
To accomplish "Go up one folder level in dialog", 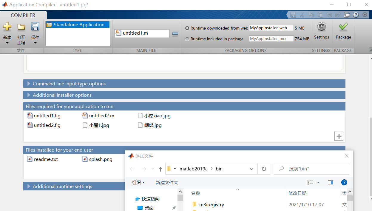I will point(160,169).
